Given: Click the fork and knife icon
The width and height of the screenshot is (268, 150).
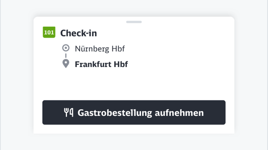Looking at the screenshot, I should (69, 112).
